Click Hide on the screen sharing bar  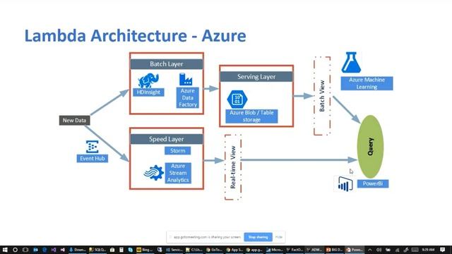click(x=278, y=237)
